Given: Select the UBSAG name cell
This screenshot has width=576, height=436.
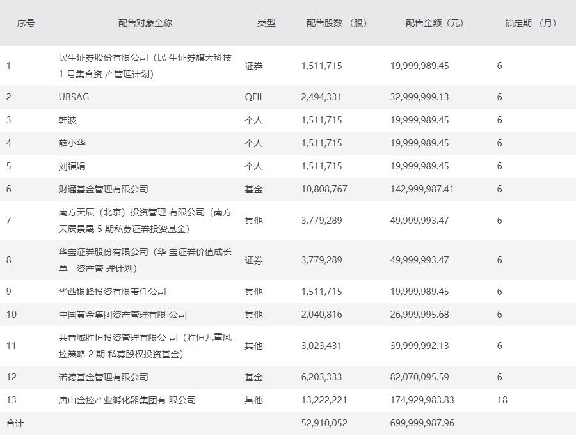Looking at the screenshot, I should [74, 97].
